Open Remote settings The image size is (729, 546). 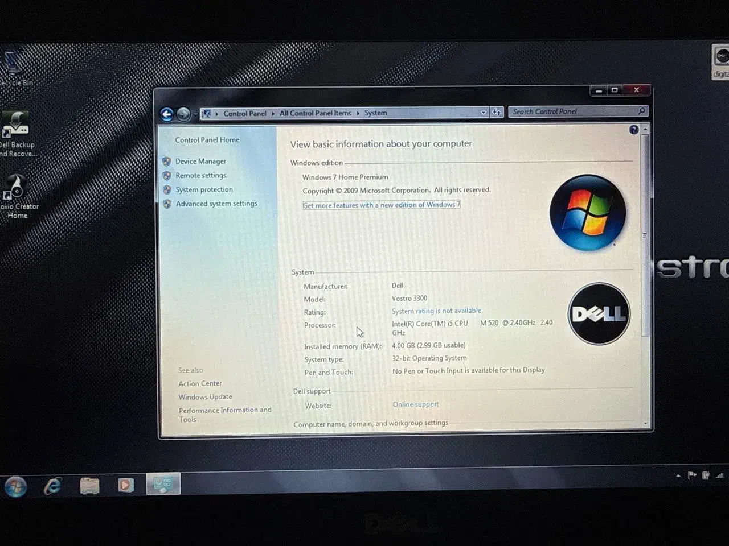[x=200, y=176]
